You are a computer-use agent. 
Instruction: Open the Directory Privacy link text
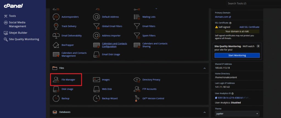(151, 80)
